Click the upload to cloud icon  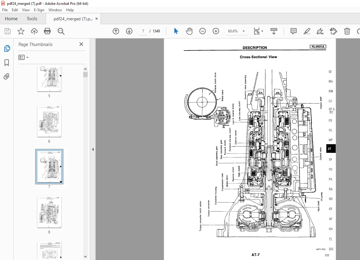pos(34,31)
